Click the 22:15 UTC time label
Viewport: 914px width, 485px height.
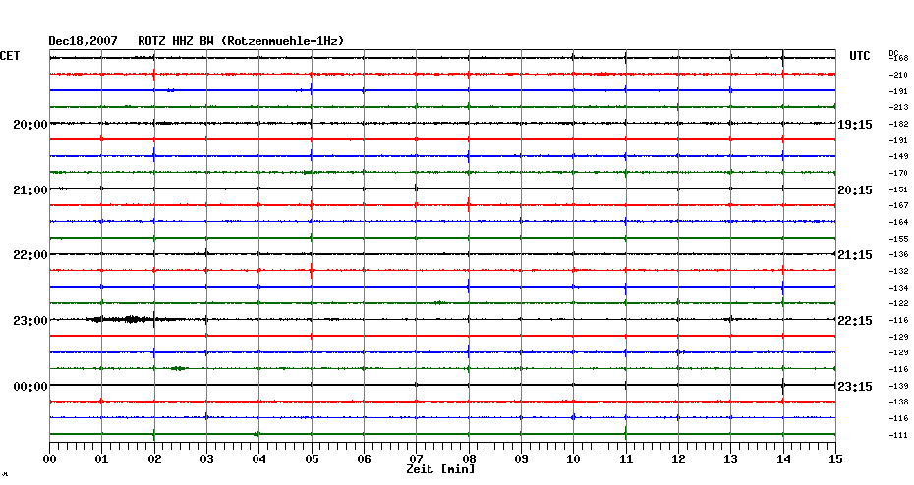(855, 321)
